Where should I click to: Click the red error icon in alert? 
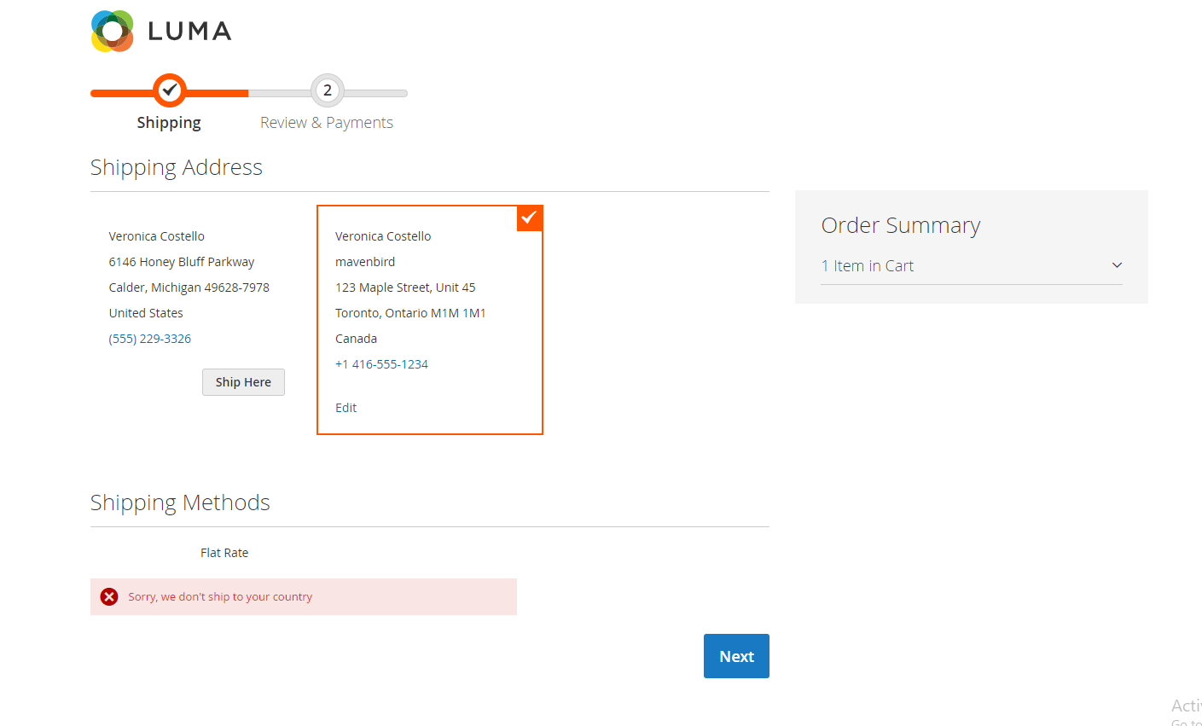click(x=109, y=597)
